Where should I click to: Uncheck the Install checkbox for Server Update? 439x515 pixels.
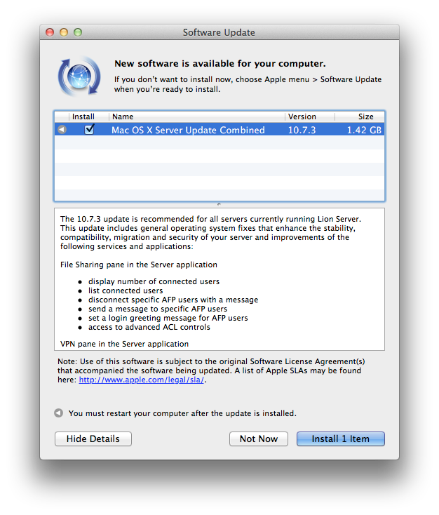(x=89, y=129)
